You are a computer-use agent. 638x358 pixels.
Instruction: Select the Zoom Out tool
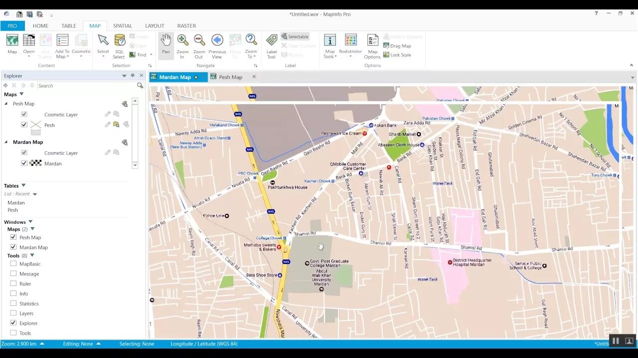(x=199, y=40)
